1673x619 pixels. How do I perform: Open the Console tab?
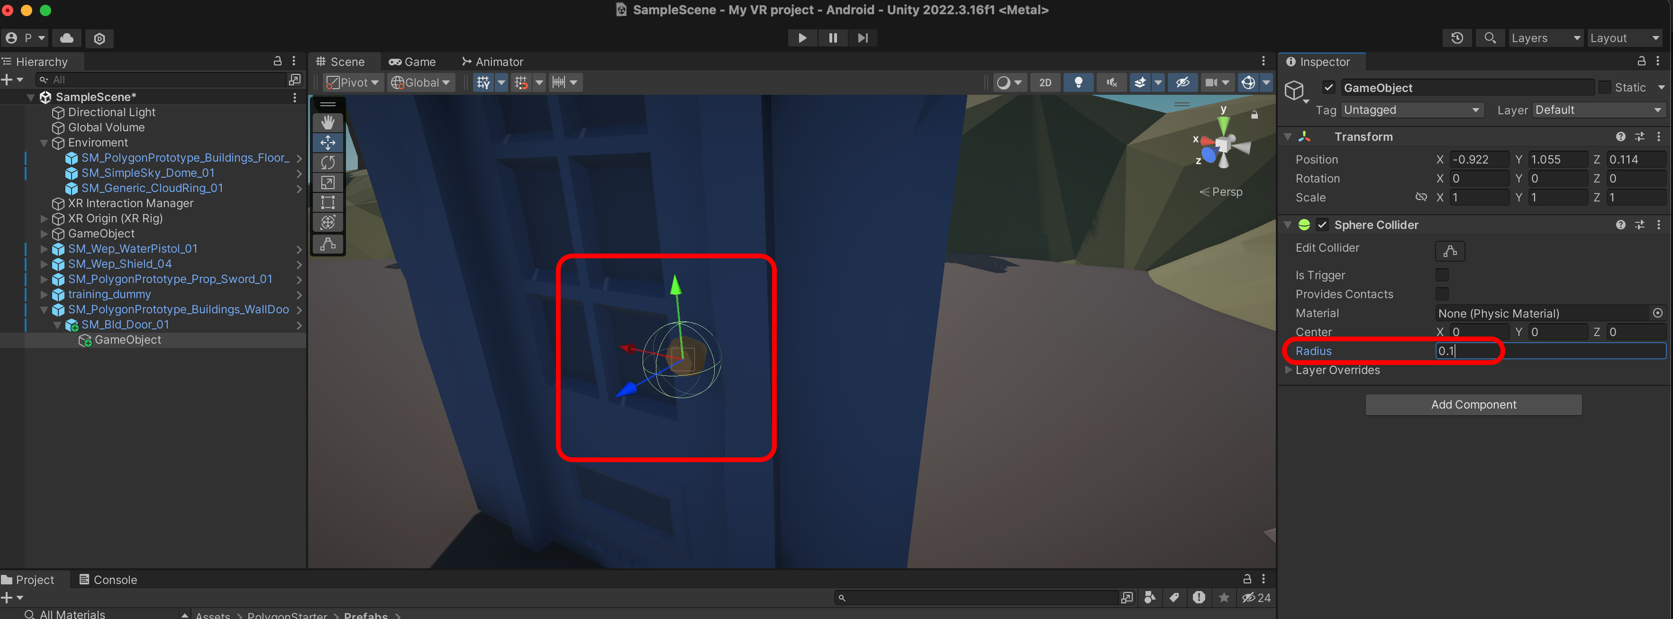point(108,579)
